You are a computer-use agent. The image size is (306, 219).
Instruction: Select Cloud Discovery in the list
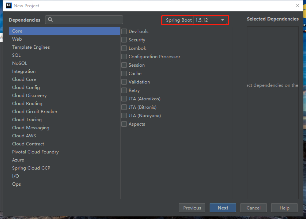click(64, 96)
